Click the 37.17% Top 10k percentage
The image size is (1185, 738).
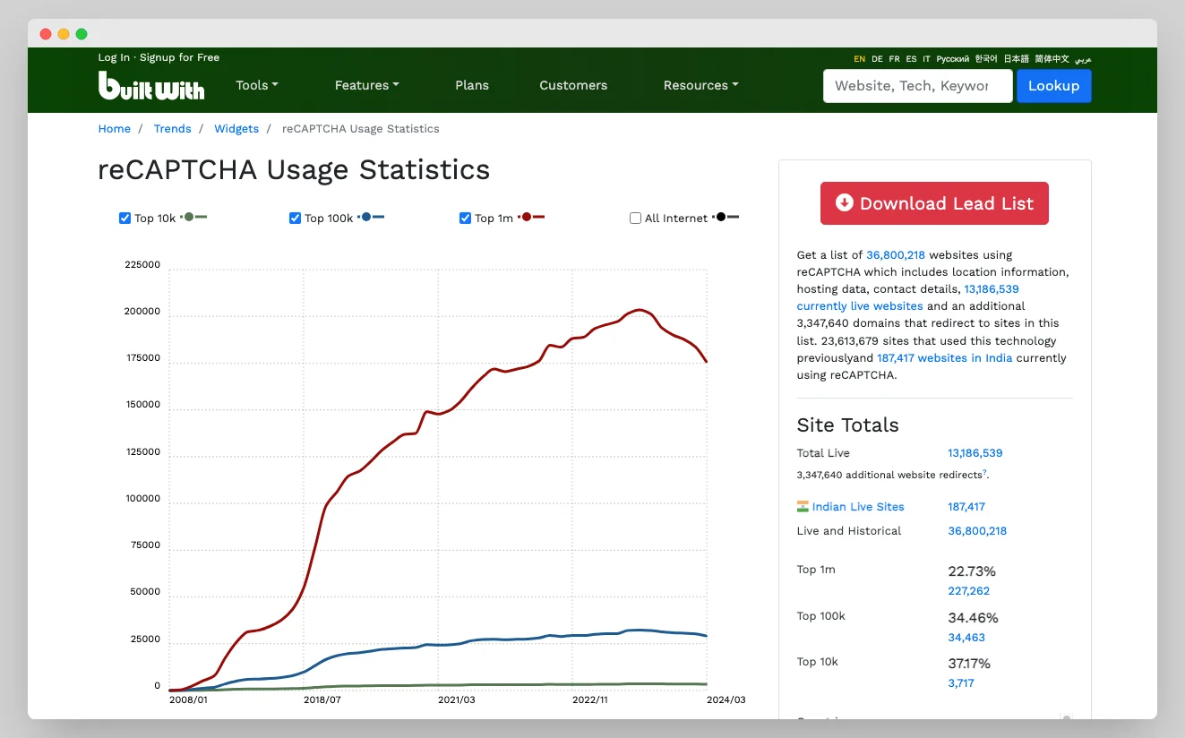pyautogui.click(x=969, y=664)
